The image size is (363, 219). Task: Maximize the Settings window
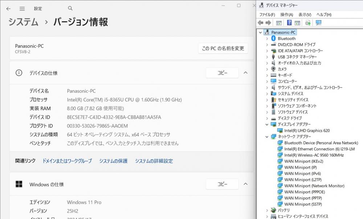click(239, 5)
